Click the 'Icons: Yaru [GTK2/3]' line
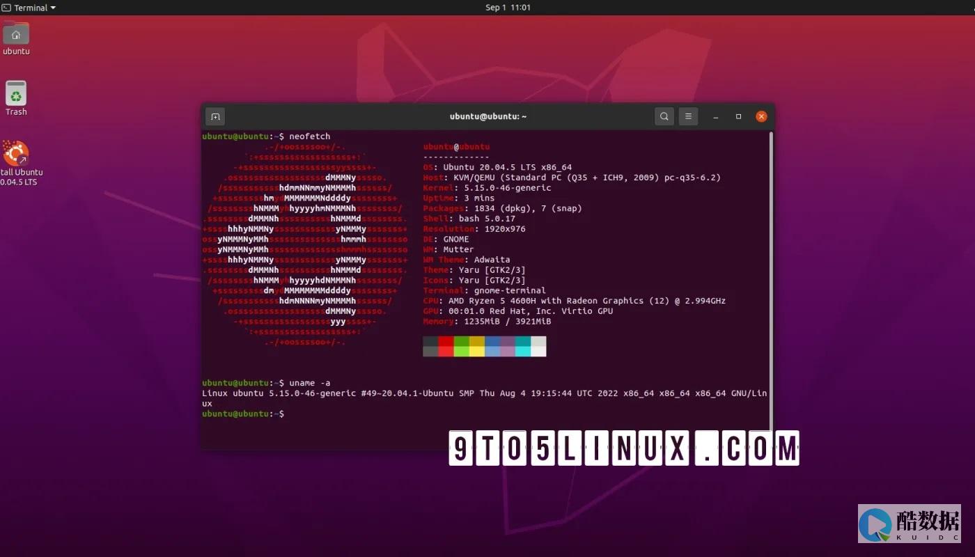Screen dimensions: 975x557 [474, 280]
